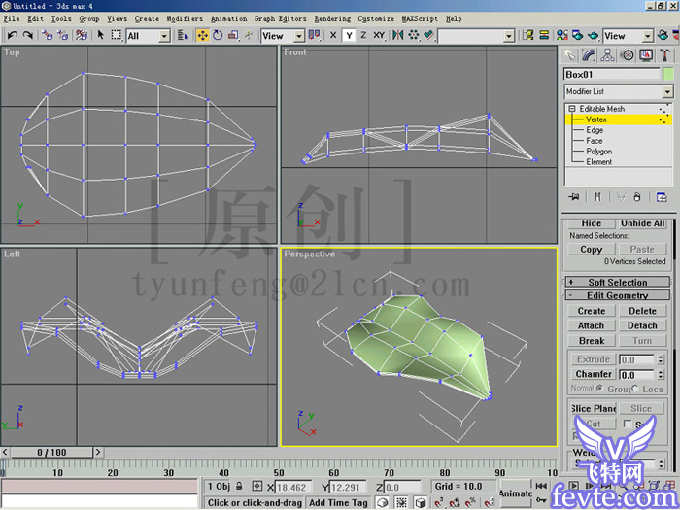Restrict transform to Y axis

point(349,36)
